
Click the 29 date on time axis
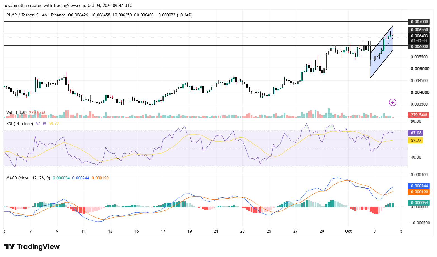(322, 231)
